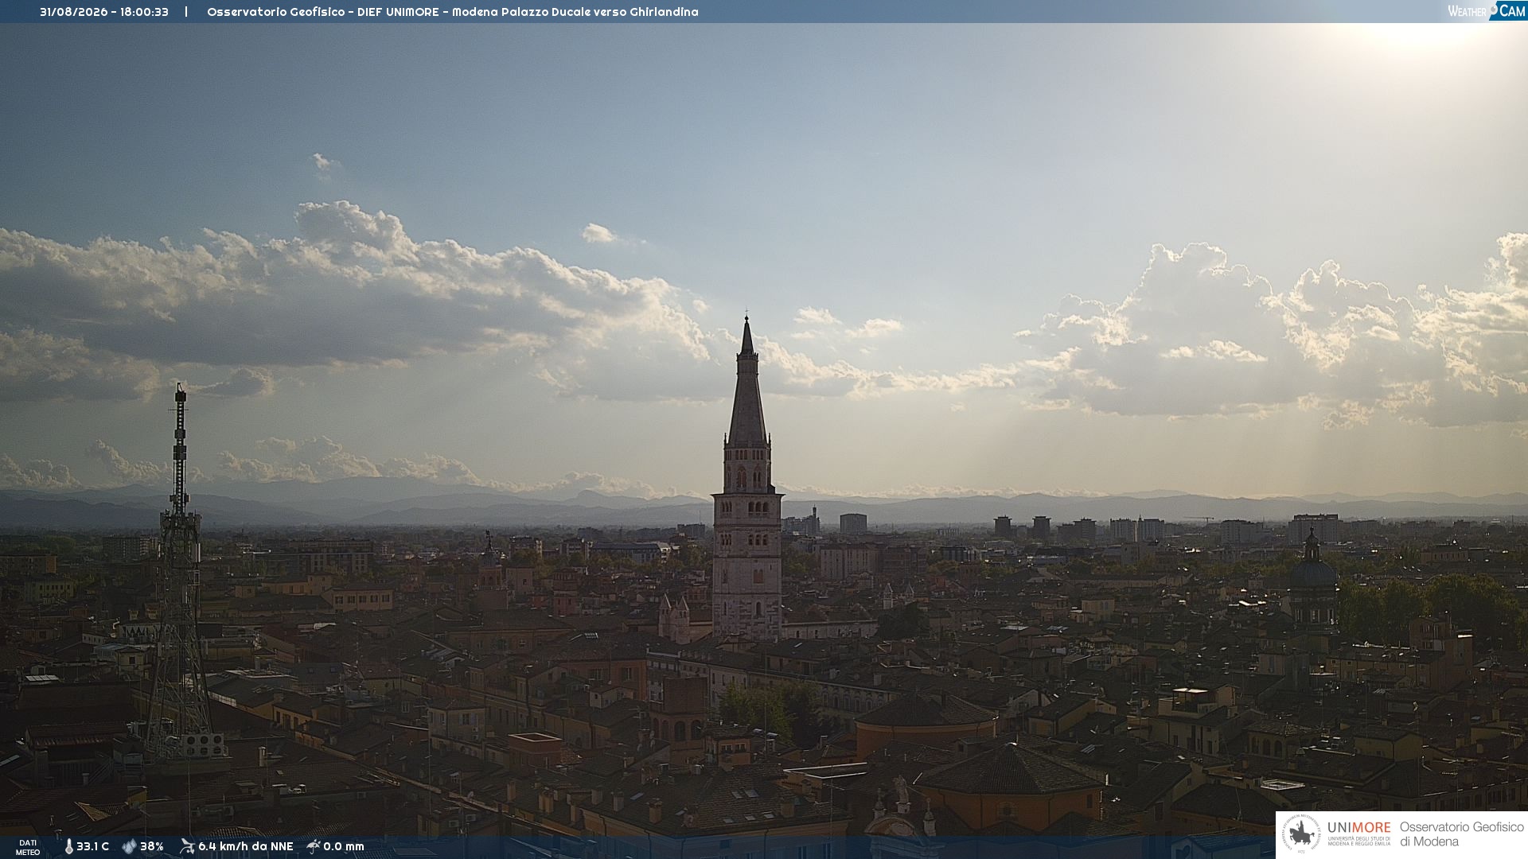Click the Osservatorio Geofisico DIEF UNIMORE title

[x=452, y=12]
